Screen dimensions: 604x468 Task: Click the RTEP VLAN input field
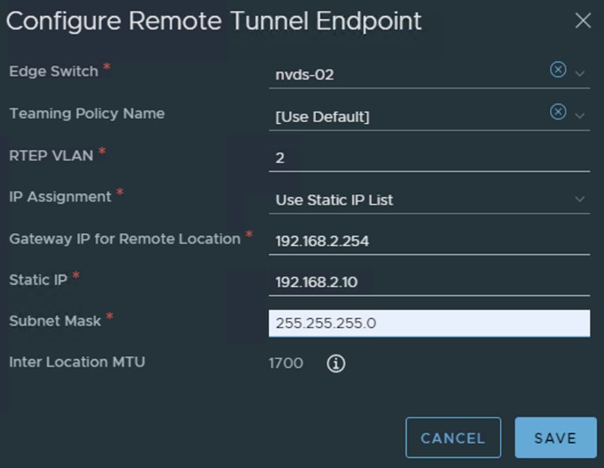428,158
